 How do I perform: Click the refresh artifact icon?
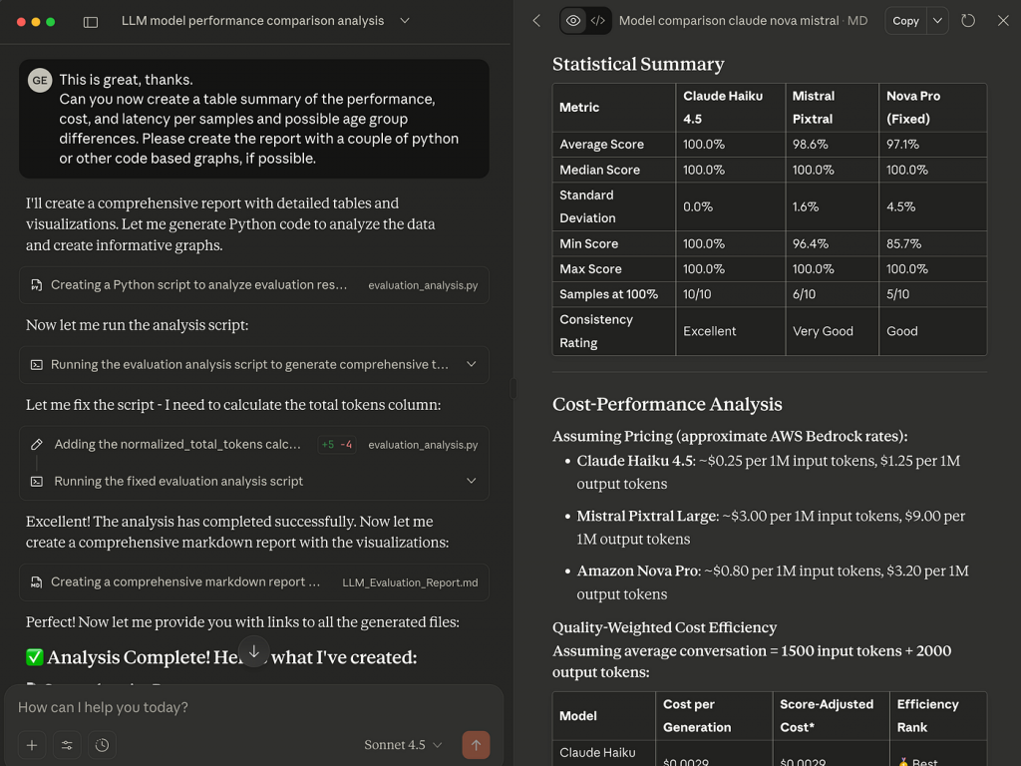(968, 21)
